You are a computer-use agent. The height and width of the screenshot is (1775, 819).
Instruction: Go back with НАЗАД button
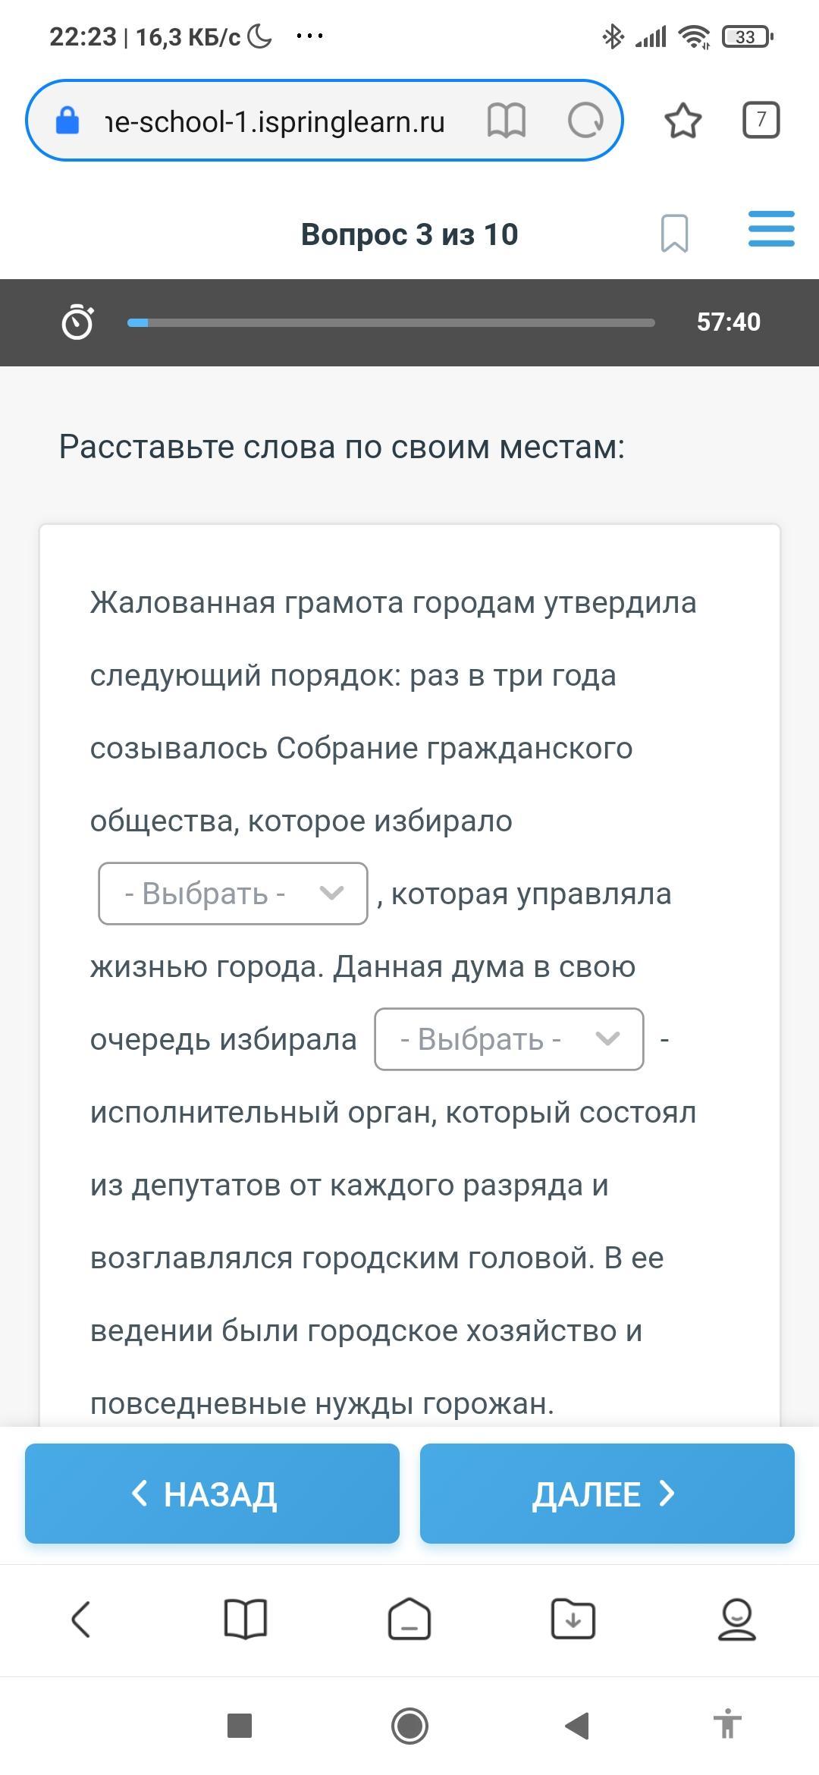[x=212, y=1494]
